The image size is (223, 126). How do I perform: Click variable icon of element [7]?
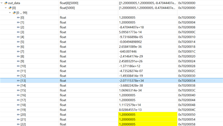click(x=18, y=52)
